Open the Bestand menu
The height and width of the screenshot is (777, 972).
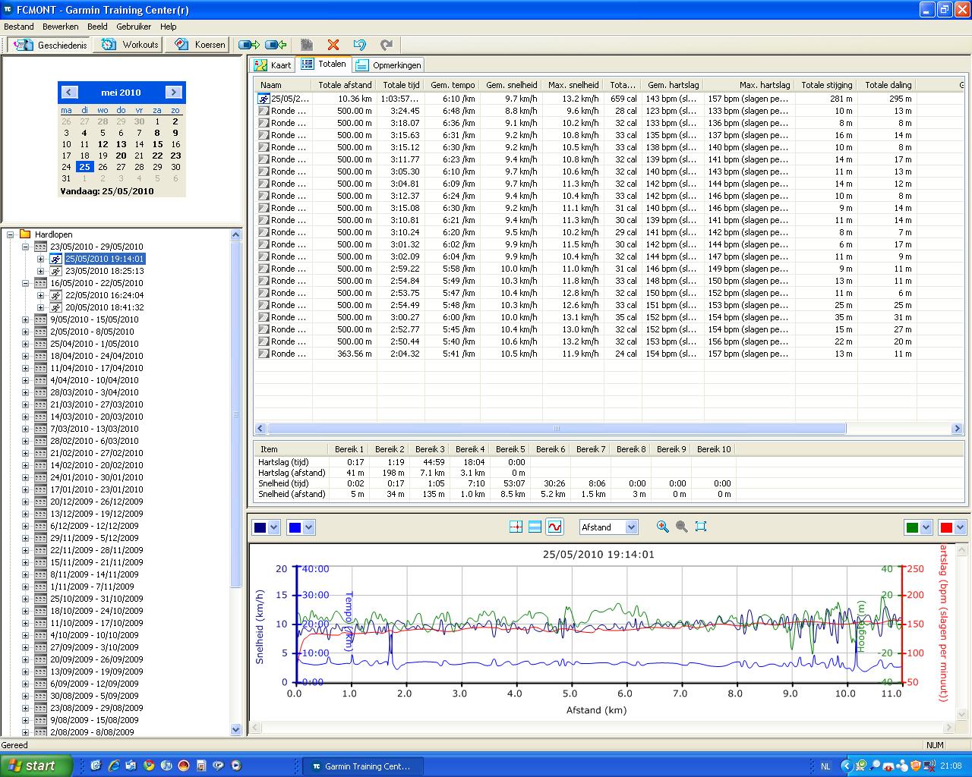click(19, 27)
